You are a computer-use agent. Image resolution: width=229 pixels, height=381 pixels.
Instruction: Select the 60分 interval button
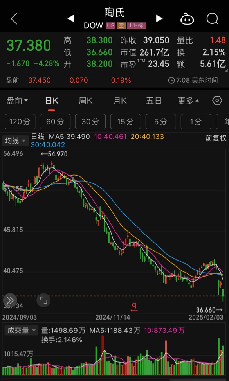55,122
